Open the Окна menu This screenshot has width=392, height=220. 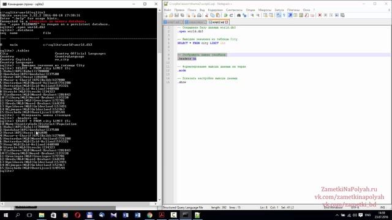tap(306, 10)
